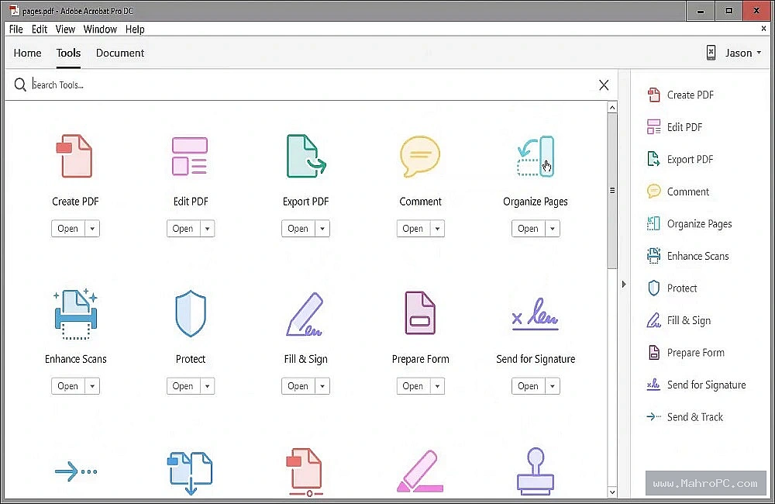Expand the Create PDF Open dropdown arrow

(x=92, y=229)
